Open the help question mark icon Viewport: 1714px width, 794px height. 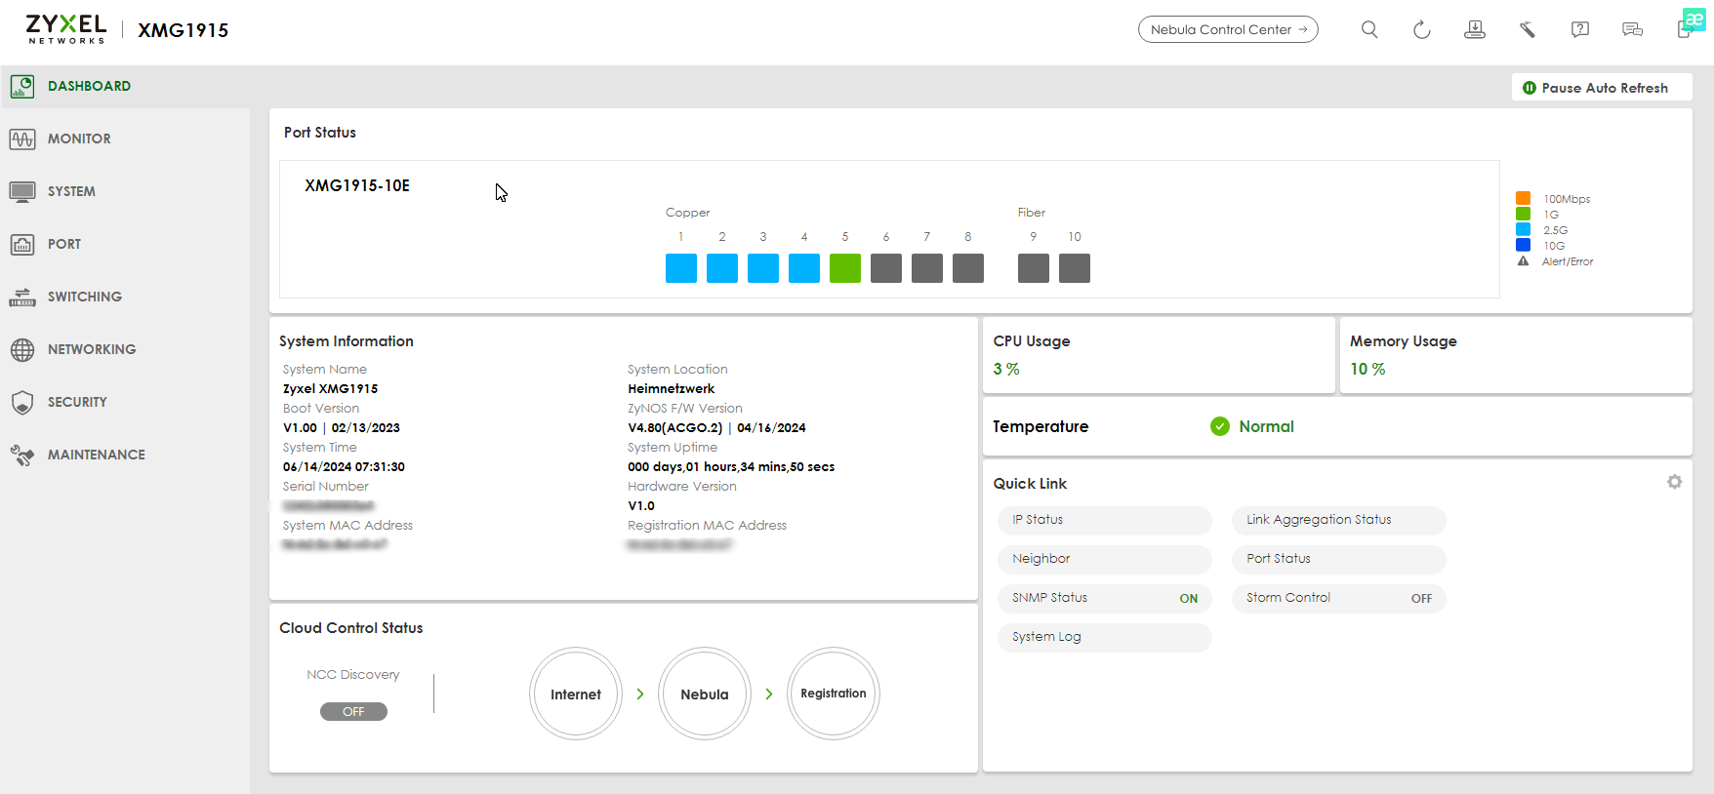click(1580, 29)
